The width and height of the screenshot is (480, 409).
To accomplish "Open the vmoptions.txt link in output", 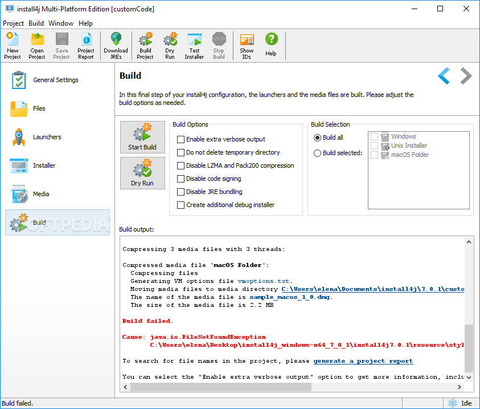I will tap(263, 281).
